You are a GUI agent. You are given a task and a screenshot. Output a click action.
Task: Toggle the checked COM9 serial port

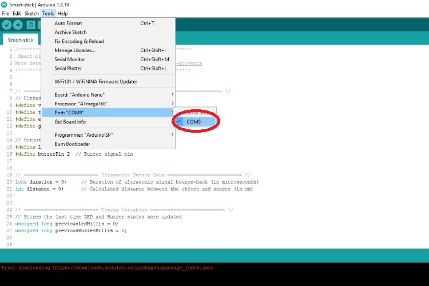[x=195, y=121]
